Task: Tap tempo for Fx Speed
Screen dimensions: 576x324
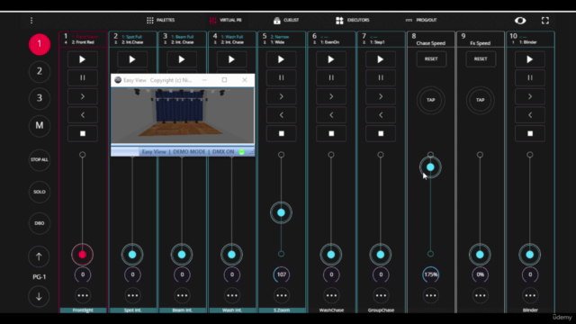Action: tap(481, 100)
